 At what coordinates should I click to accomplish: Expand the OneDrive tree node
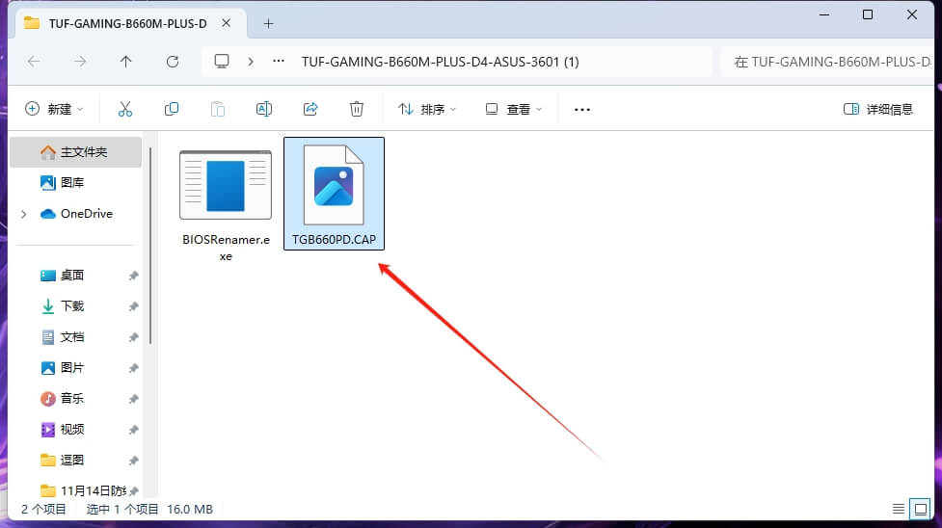coord(23,214)
